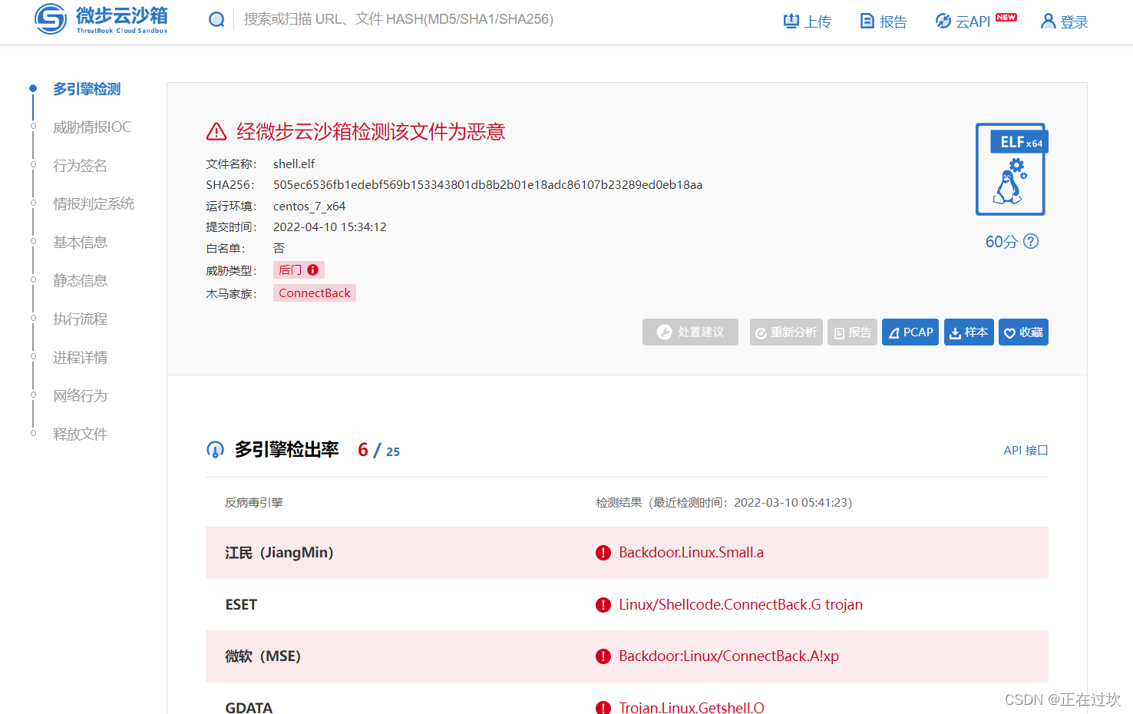1133x714 pixels.
Task: Open the 上传 upload page
Action: (x=808, y=21)
